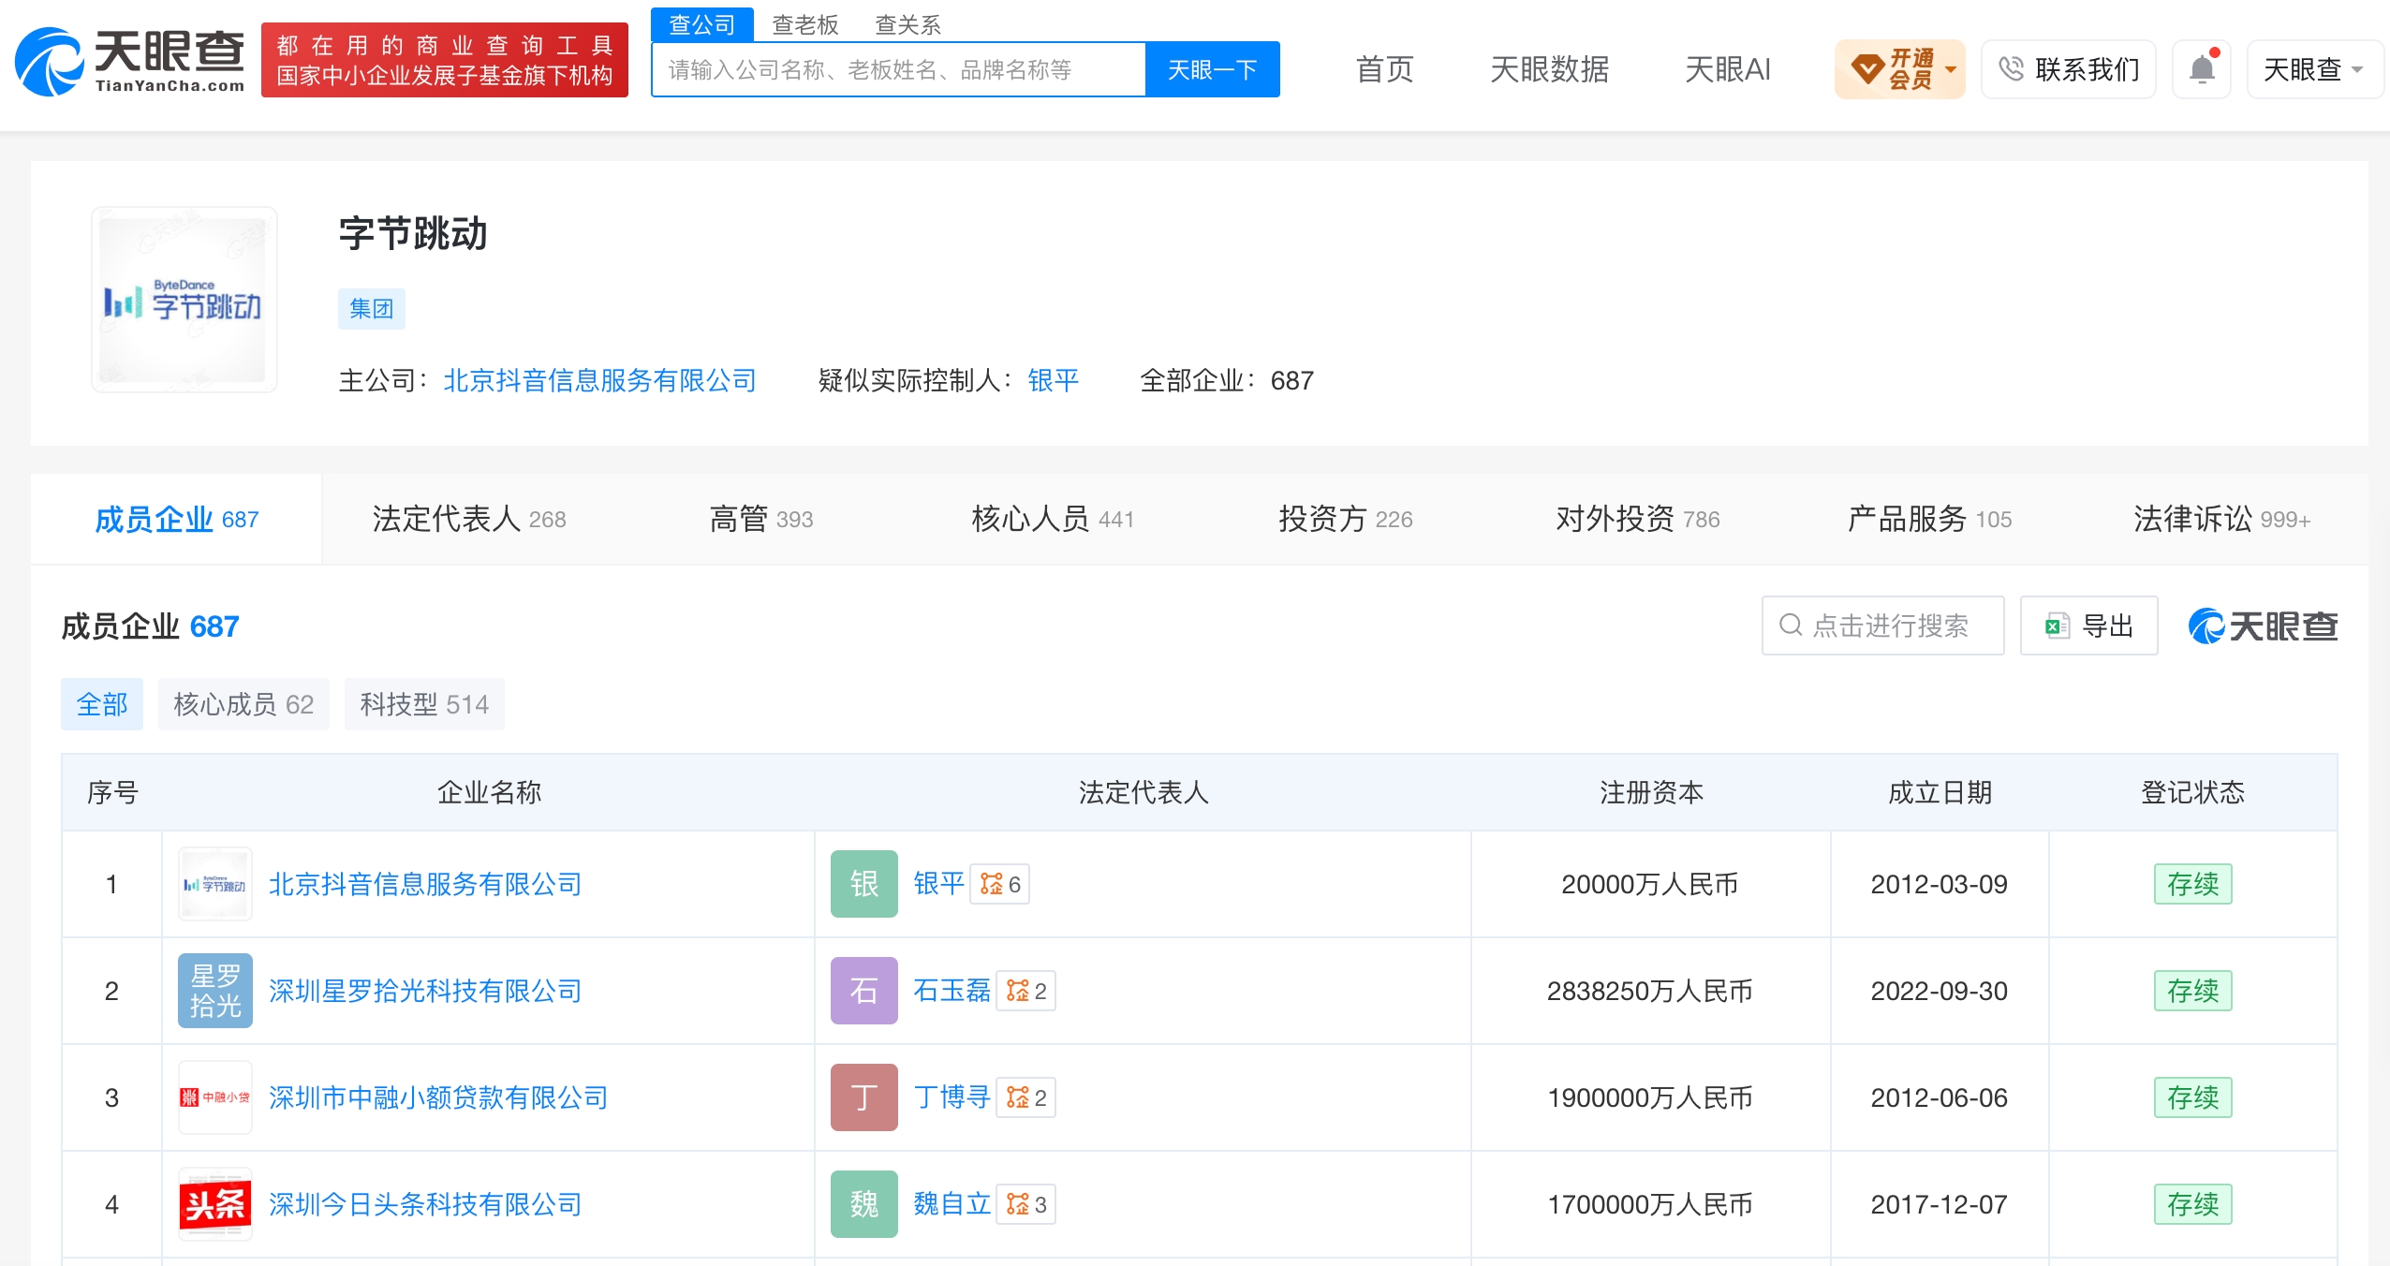Click the 注册资本 column header
Viewport: 2390px width, 1266px height.
[x=1651, y=792]
